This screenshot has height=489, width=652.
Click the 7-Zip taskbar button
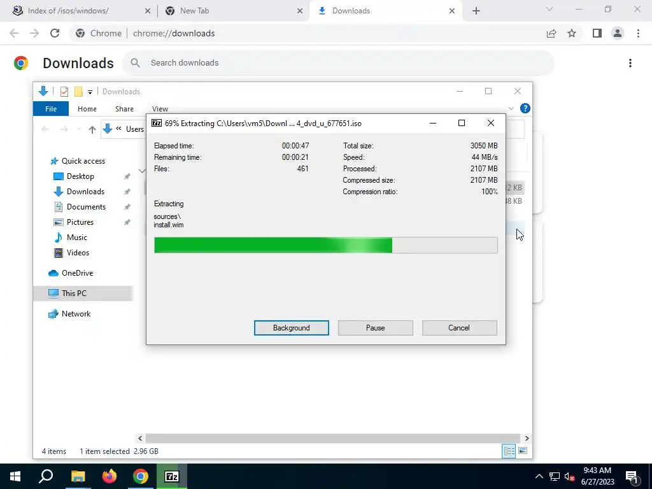pyautogui.click(x=172, y=476)
